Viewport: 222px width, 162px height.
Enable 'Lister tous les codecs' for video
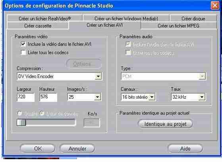[x=23, y=53]
